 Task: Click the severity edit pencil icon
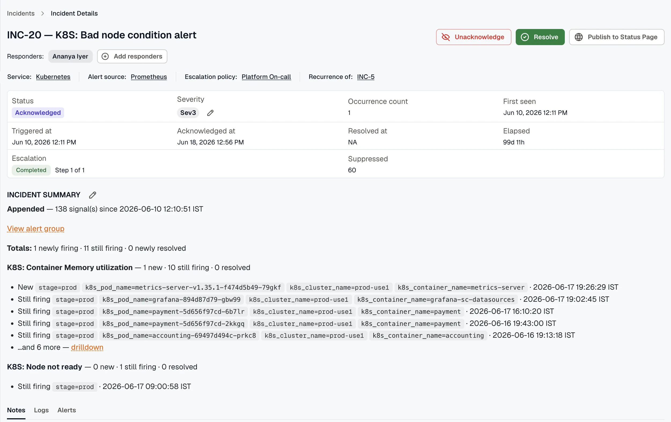[x=210, y=113]
